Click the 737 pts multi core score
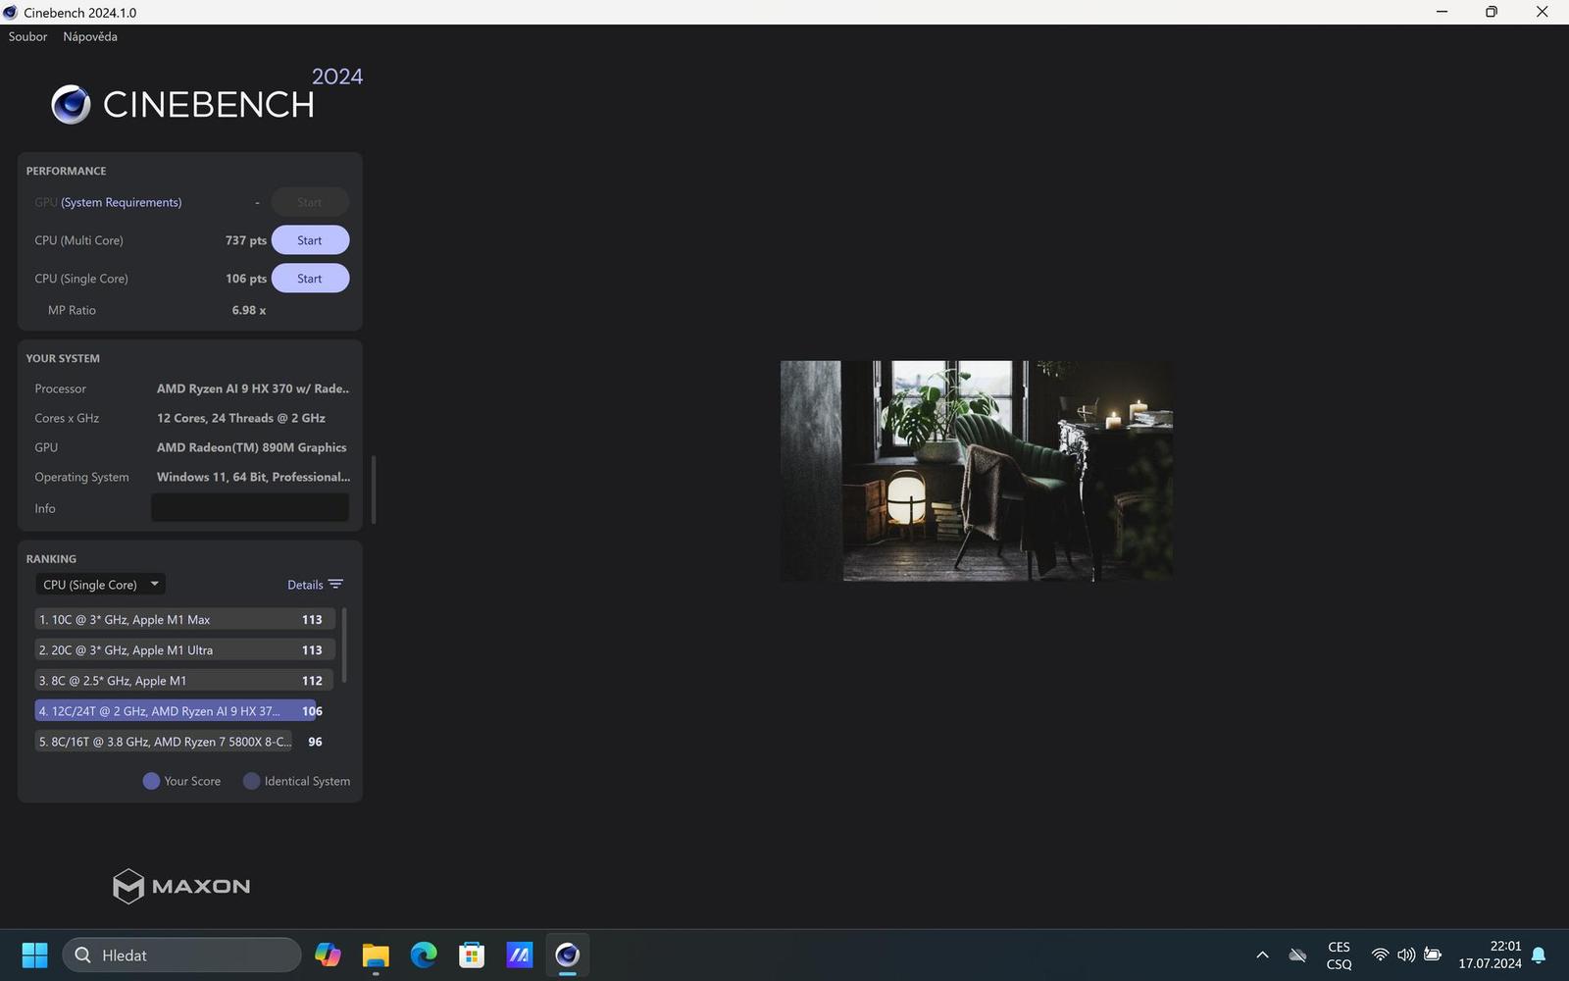 coord(246,240)
